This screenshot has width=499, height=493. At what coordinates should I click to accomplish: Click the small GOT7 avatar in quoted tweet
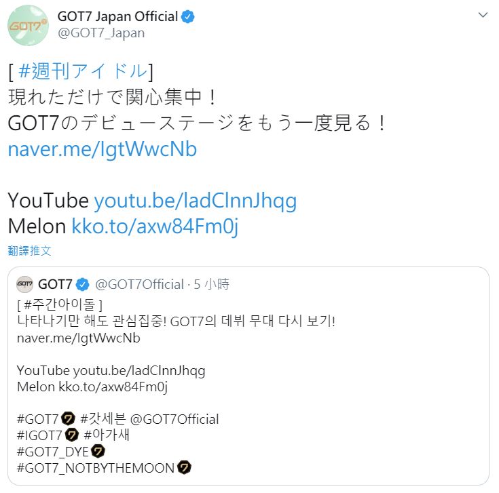pos(25,284)
